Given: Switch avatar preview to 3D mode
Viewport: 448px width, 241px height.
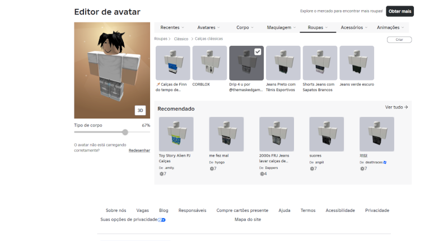Looking at the screenshot, I should point(140,110).
